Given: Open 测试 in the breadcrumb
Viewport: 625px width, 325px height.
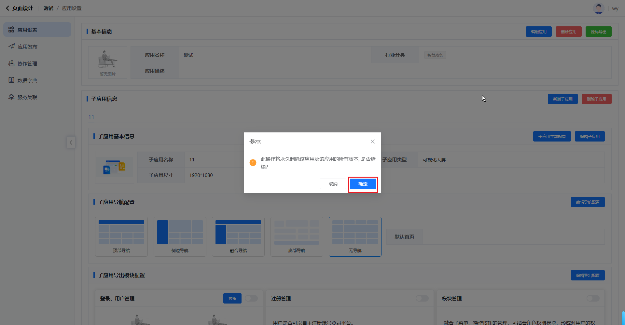Looking at the screenshot, I should coord(49,8).
